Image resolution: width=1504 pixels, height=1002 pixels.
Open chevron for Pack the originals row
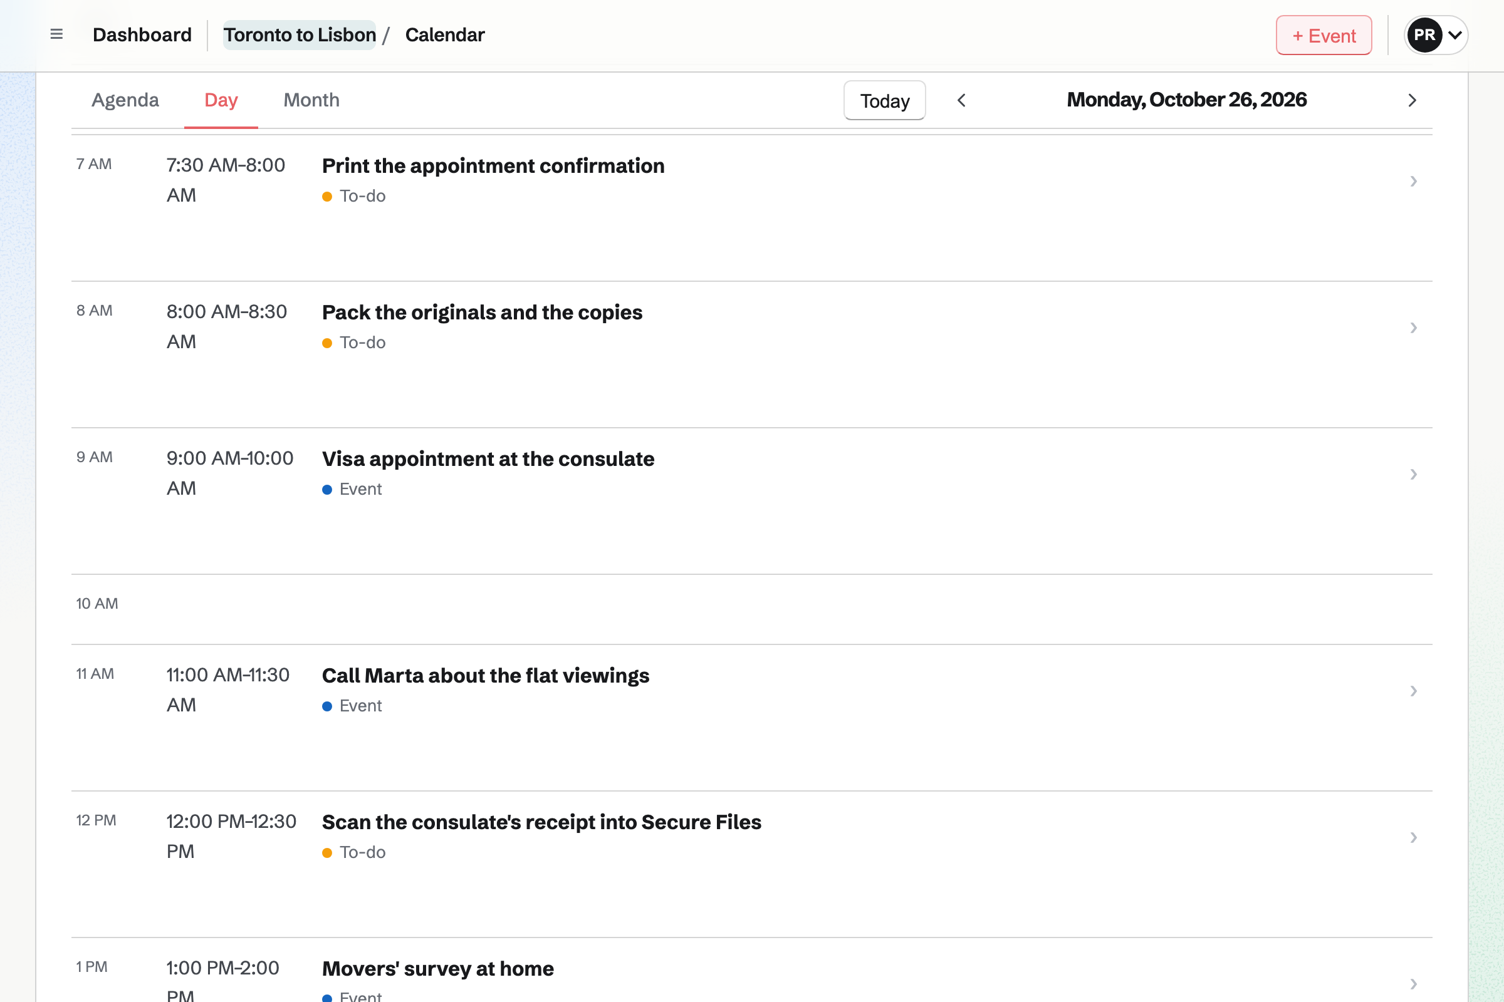1413,328
